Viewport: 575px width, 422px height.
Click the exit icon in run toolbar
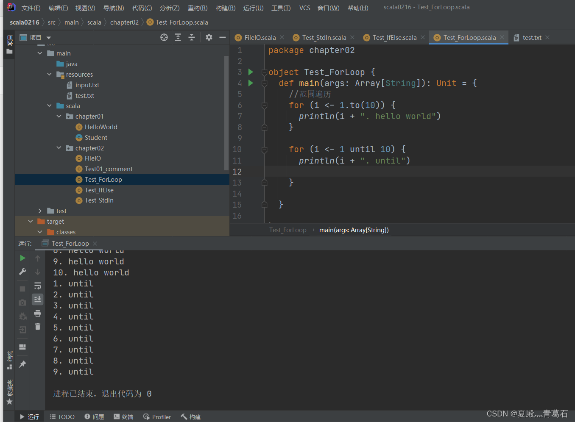tap(22, 330)
